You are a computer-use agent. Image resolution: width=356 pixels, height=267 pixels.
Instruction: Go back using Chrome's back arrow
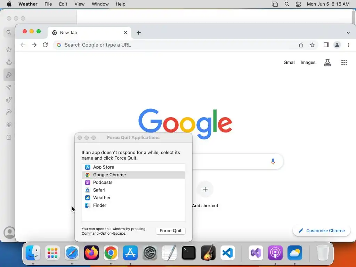coord(23,45)
